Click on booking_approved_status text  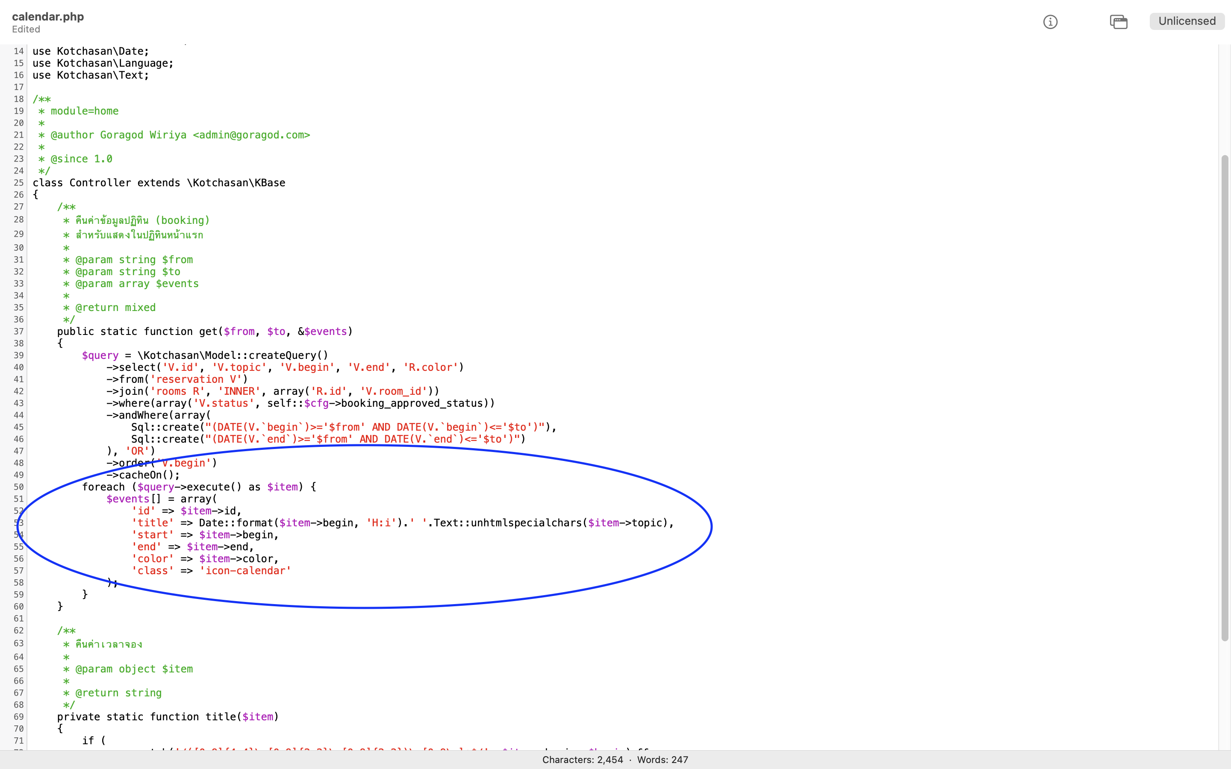(x=412, y=403)
